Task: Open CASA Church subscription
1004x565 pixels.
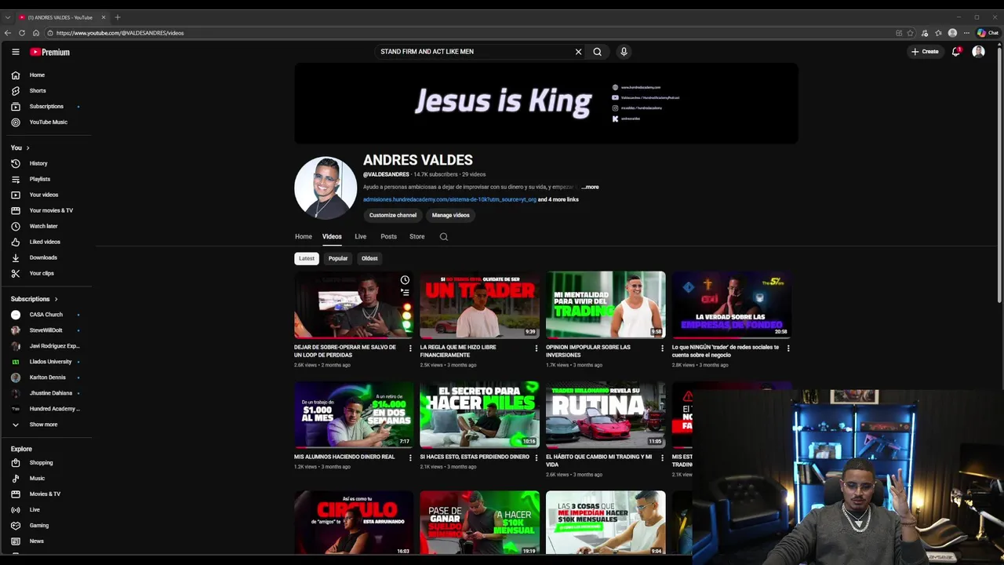Action: [x=46, y=315]
